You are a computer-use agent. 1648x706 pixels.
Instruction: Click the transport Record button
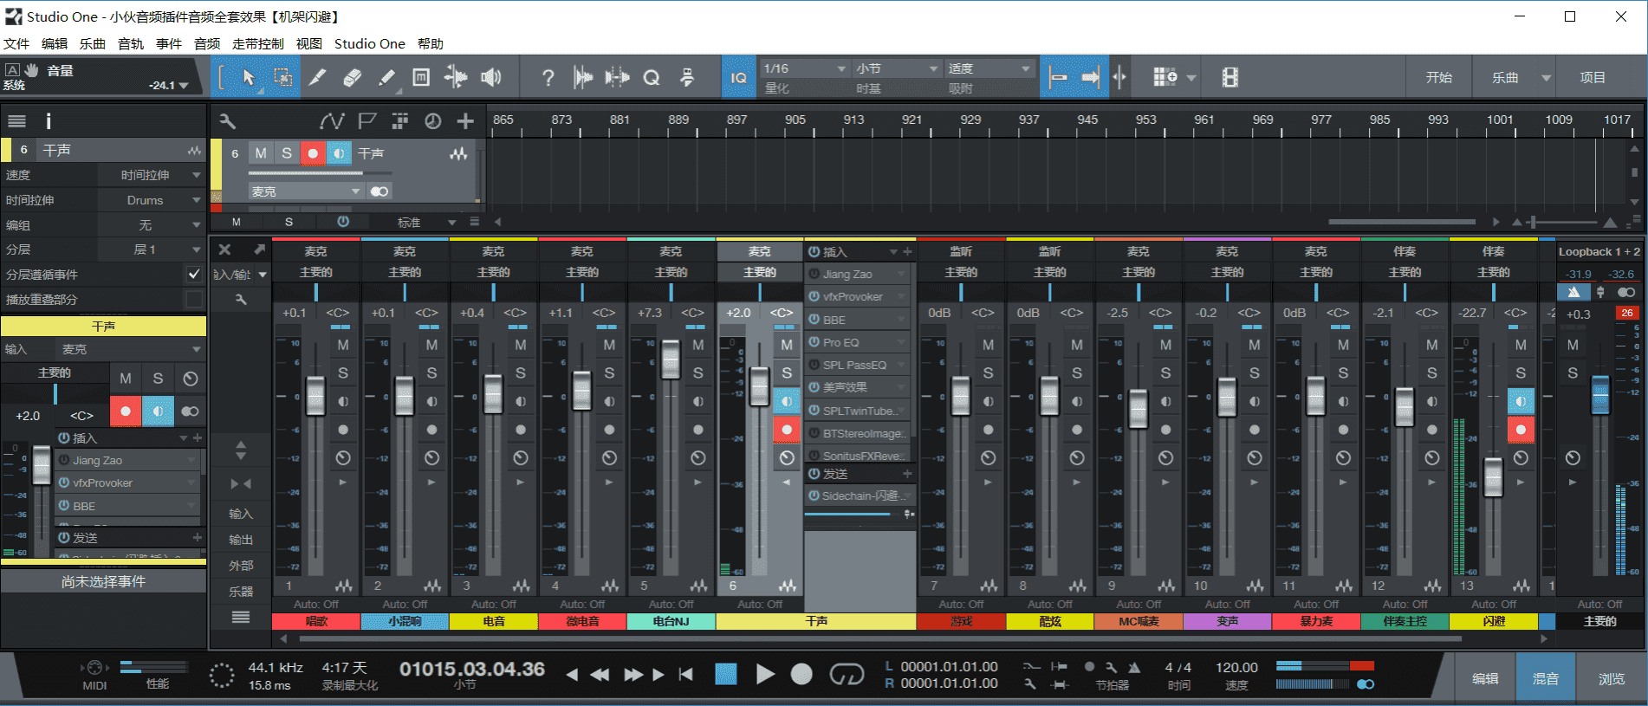801,674
